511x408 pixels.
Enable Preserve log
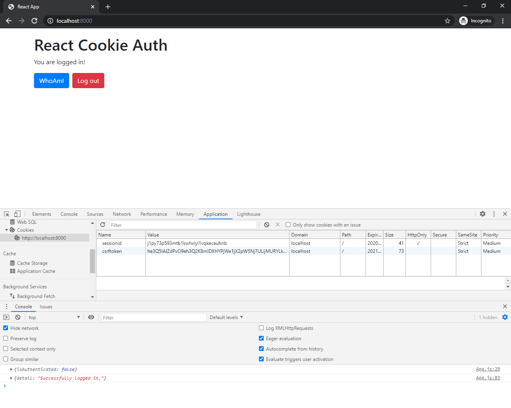coord(6,338)
